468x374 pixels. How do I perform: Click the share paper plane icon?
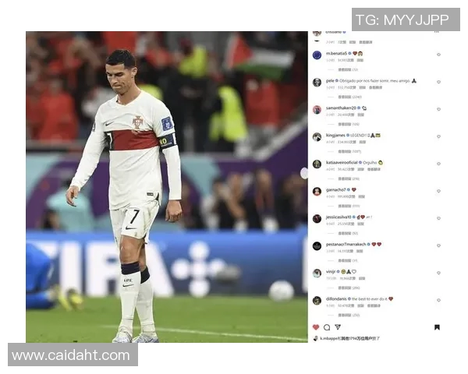[x=338, y=327]
